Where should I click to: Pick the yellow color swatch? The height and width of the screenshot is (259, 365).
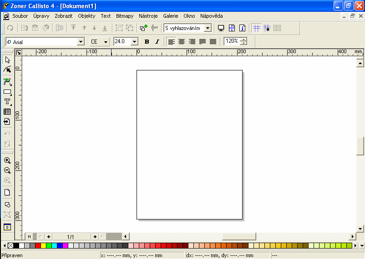pyautogui.click(x=44, y=245)
